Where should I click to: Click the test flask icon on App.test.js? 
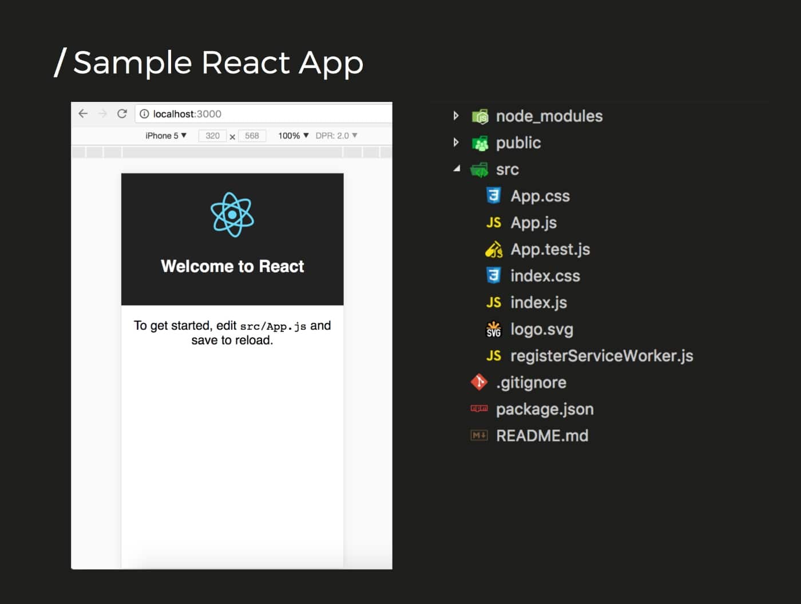click(494, 249)
